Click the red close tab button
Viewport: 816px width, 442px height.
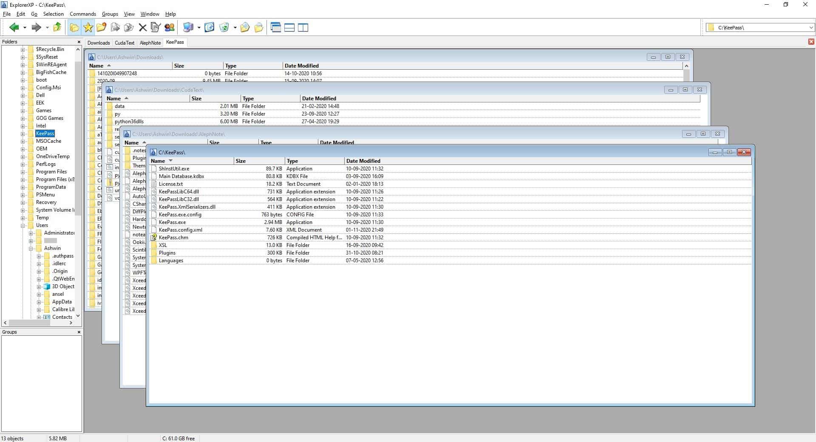811,42
